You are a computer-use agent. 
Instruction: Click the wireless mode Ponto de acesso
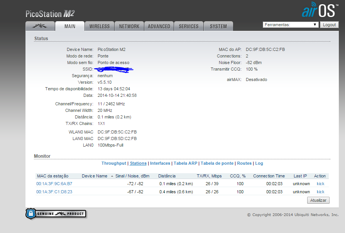[113, 63]
